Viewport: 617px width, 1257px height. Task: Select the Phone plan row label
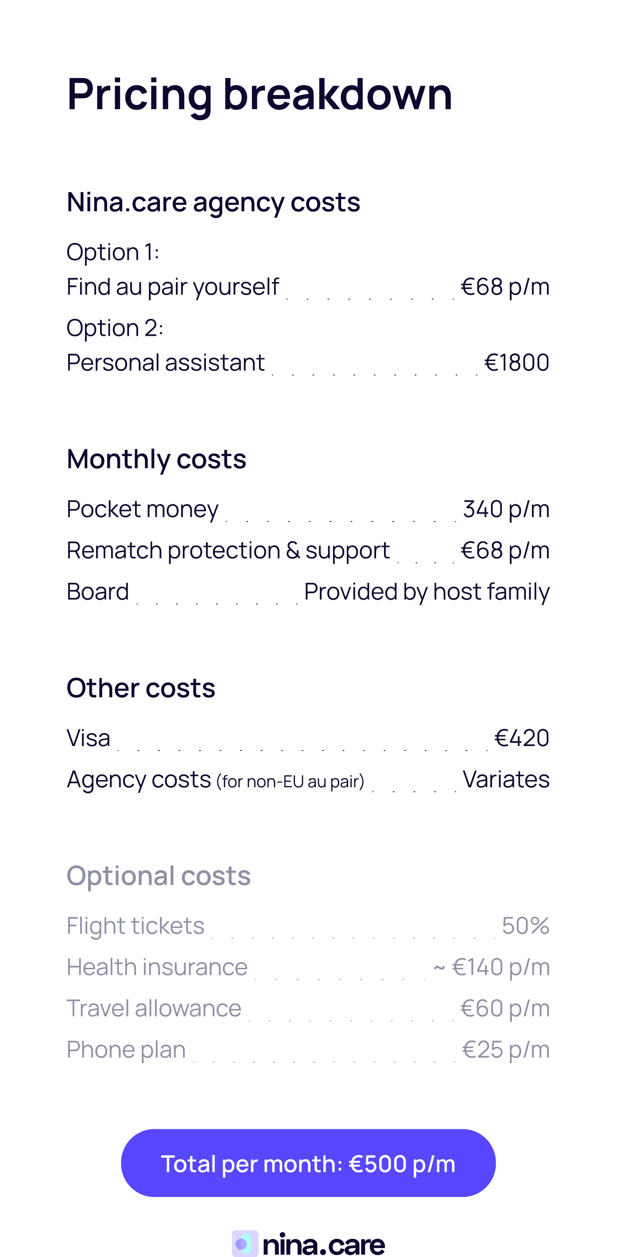[x=126, y=1049]
